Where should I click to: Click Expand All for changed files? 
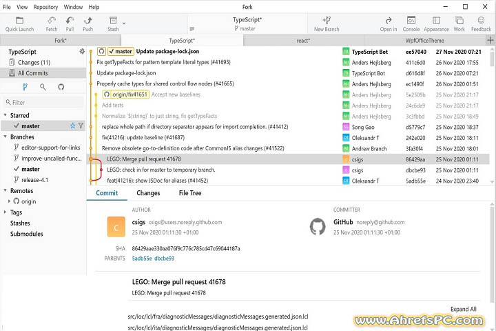[x=464, y=309]
